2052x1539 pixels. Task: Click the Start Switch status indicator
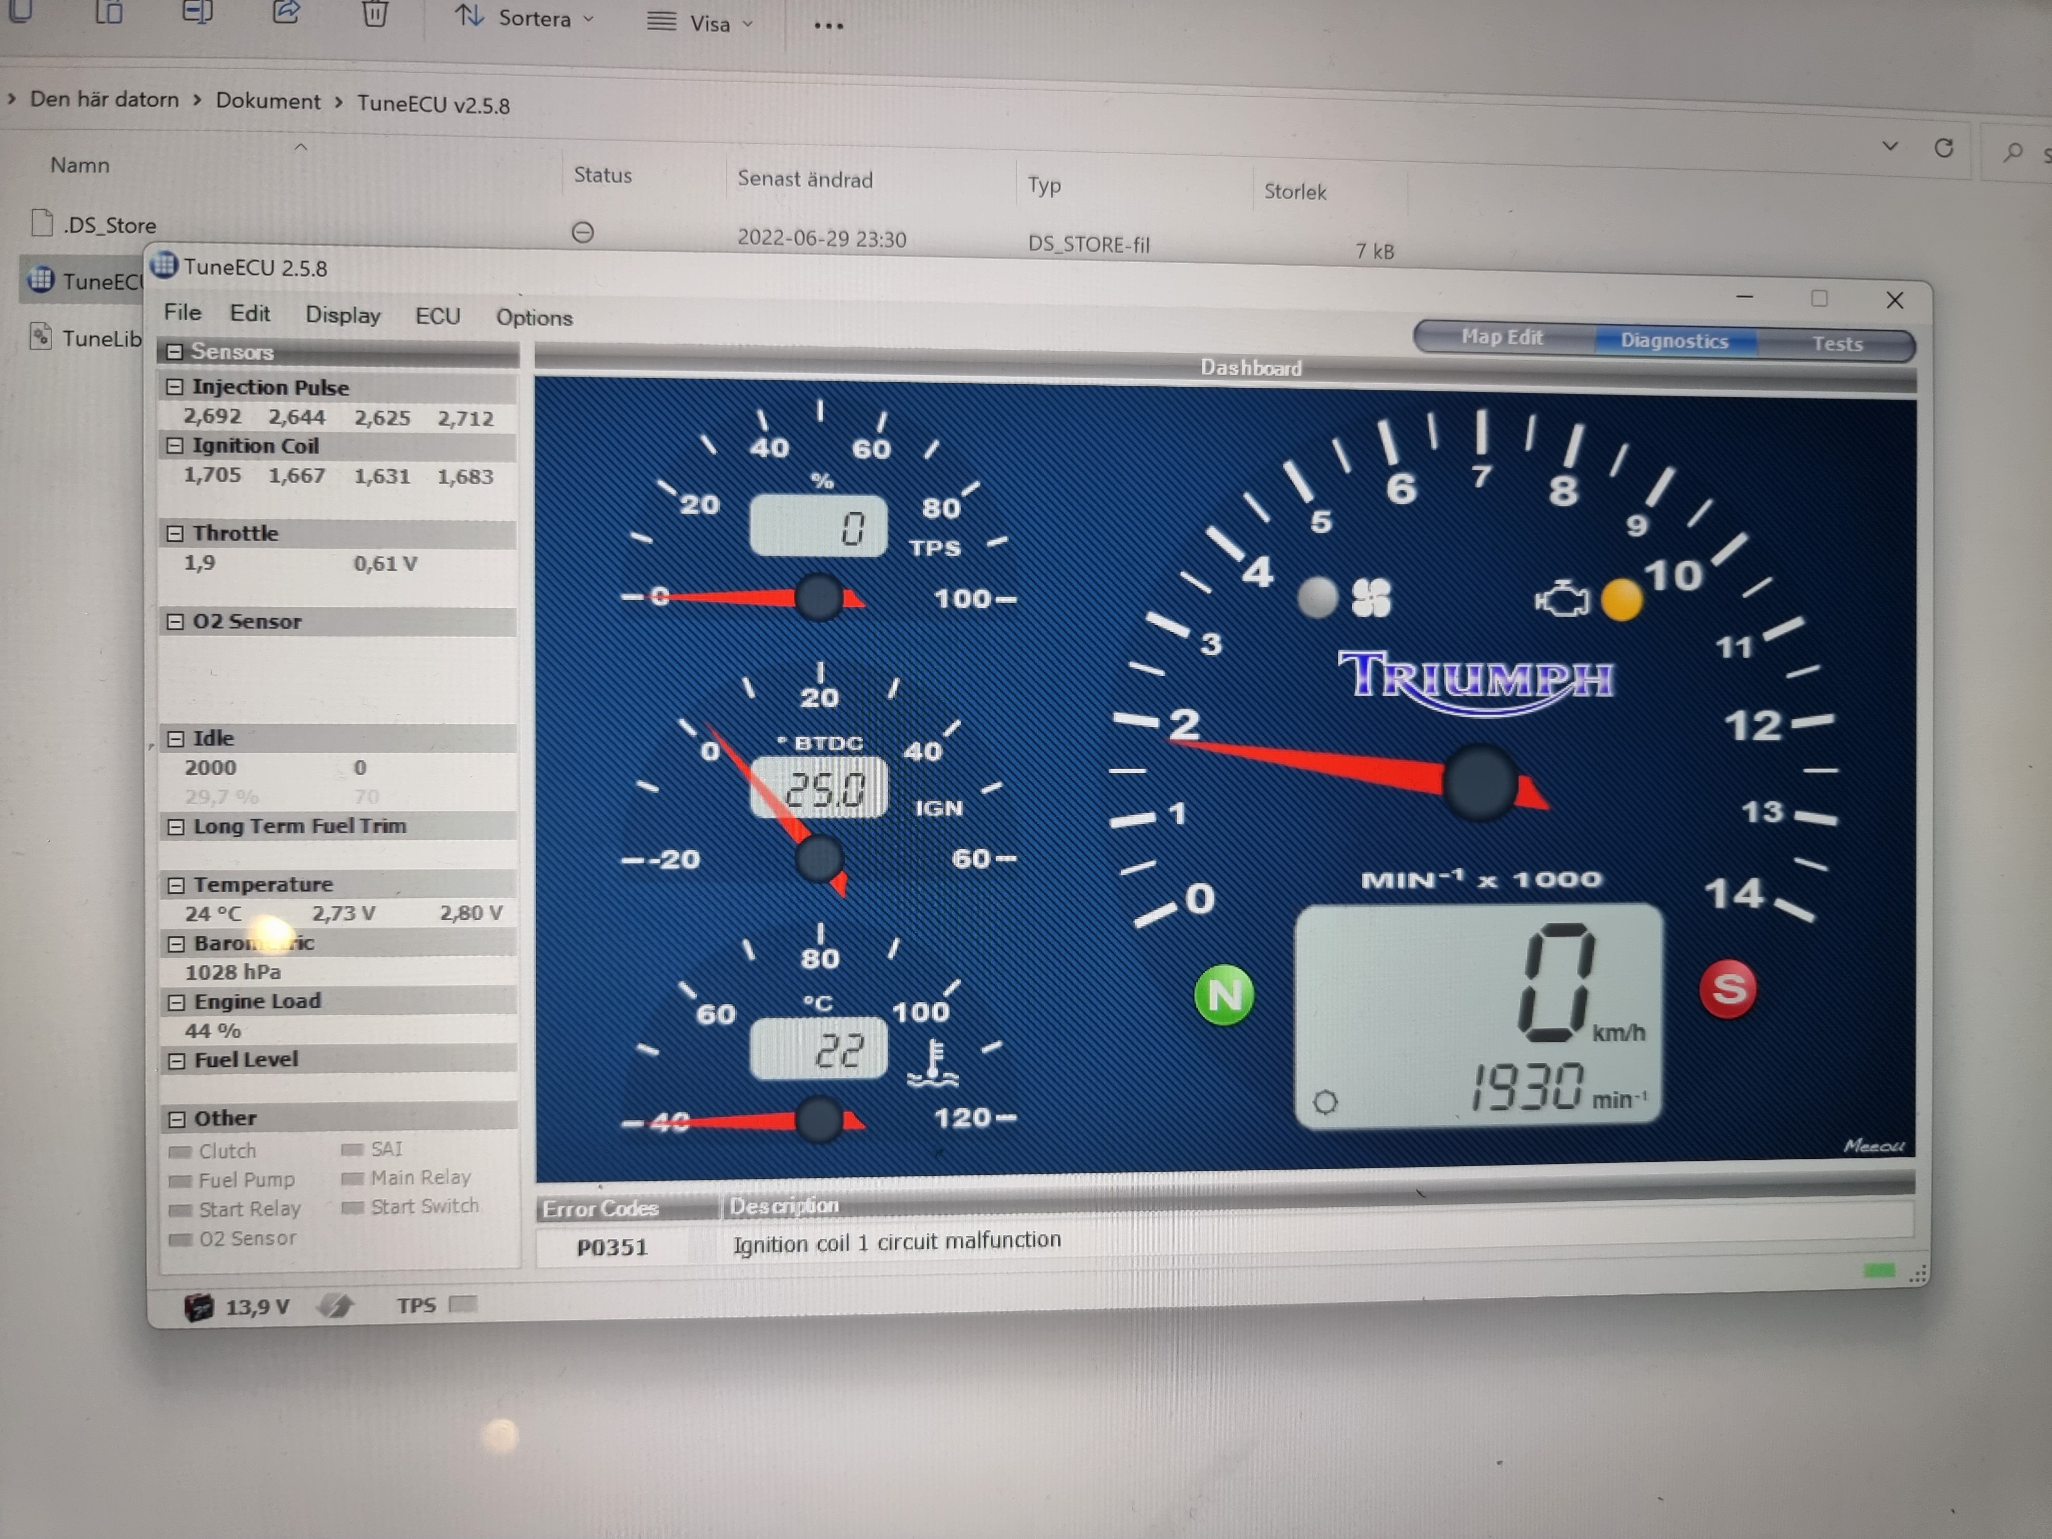[351, 1208]
